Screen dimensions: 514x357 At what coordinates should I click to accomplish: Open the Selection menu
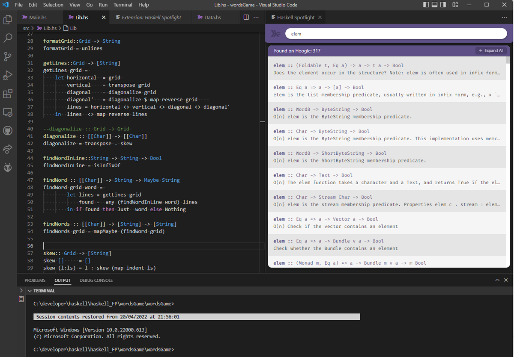click(53, 5)
